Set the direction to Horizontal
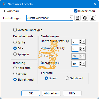 [x=15, y=68]
